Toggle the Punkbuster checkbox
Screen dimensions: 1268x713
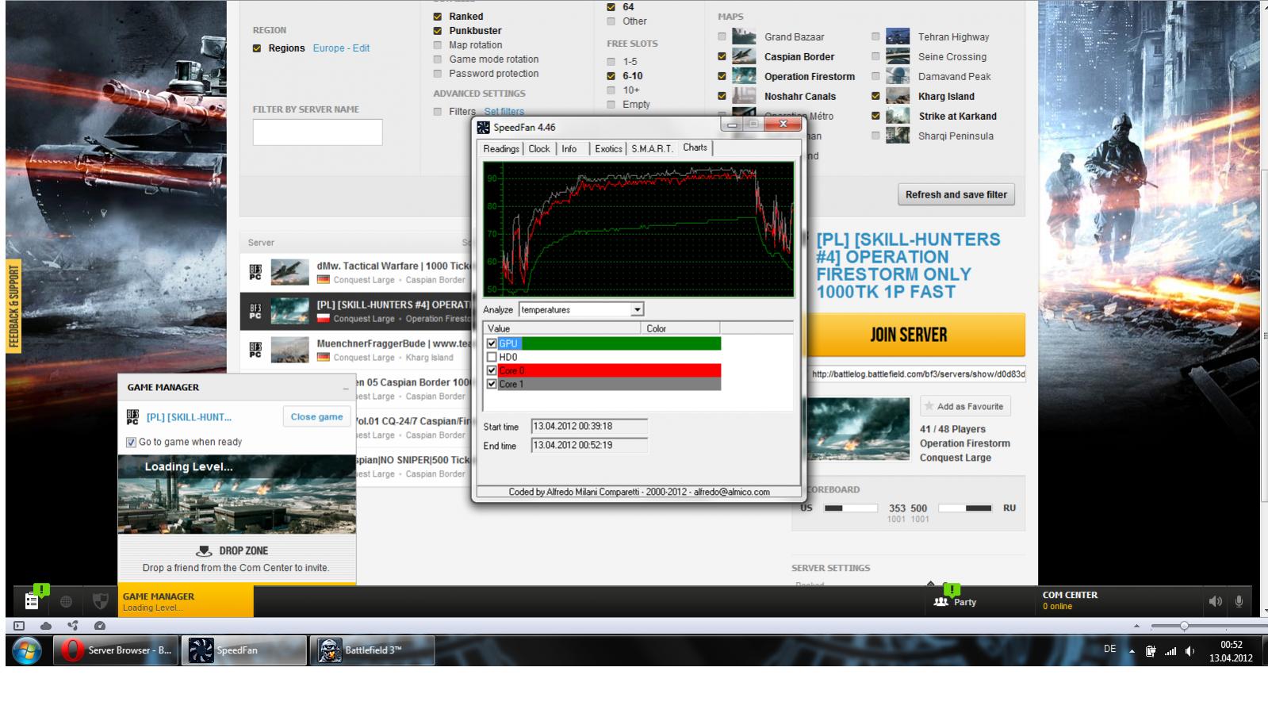(x=437, y=31)
